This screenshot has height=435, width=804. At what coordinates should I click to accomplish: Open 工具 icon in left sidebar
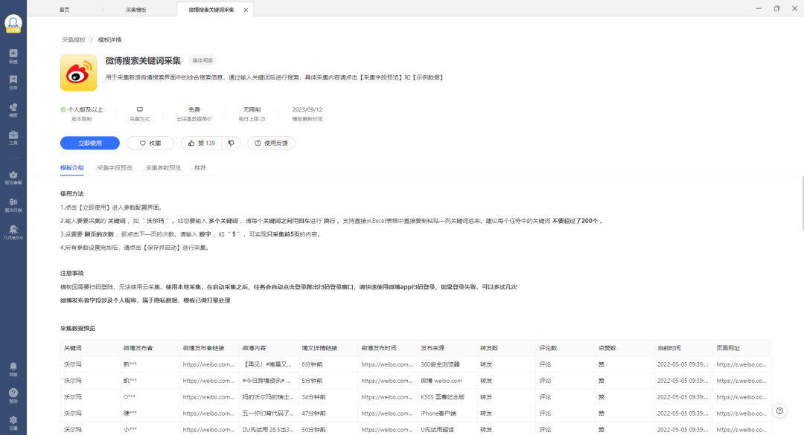coord(13,138)
